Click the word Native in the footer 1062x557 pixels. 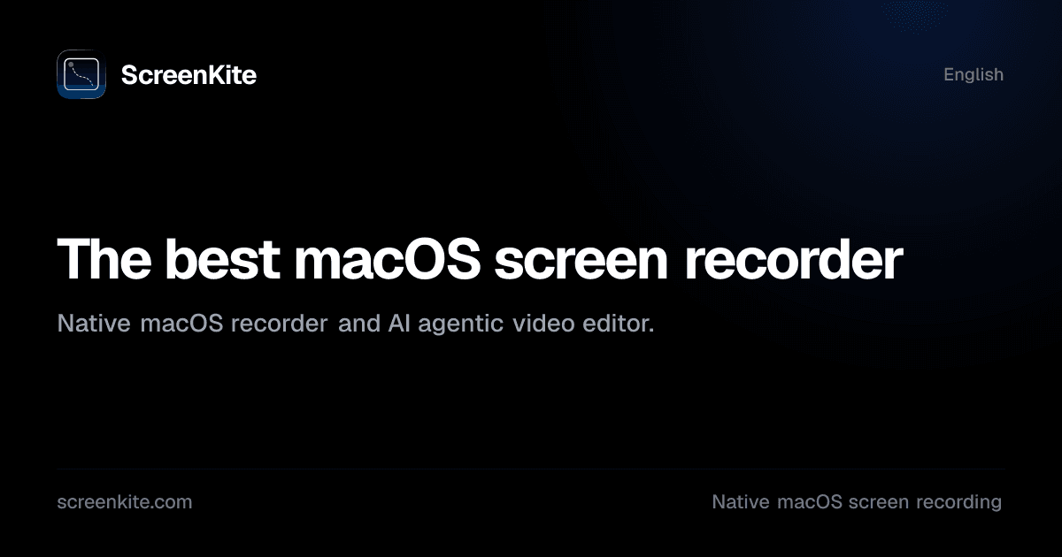point(741,502)
